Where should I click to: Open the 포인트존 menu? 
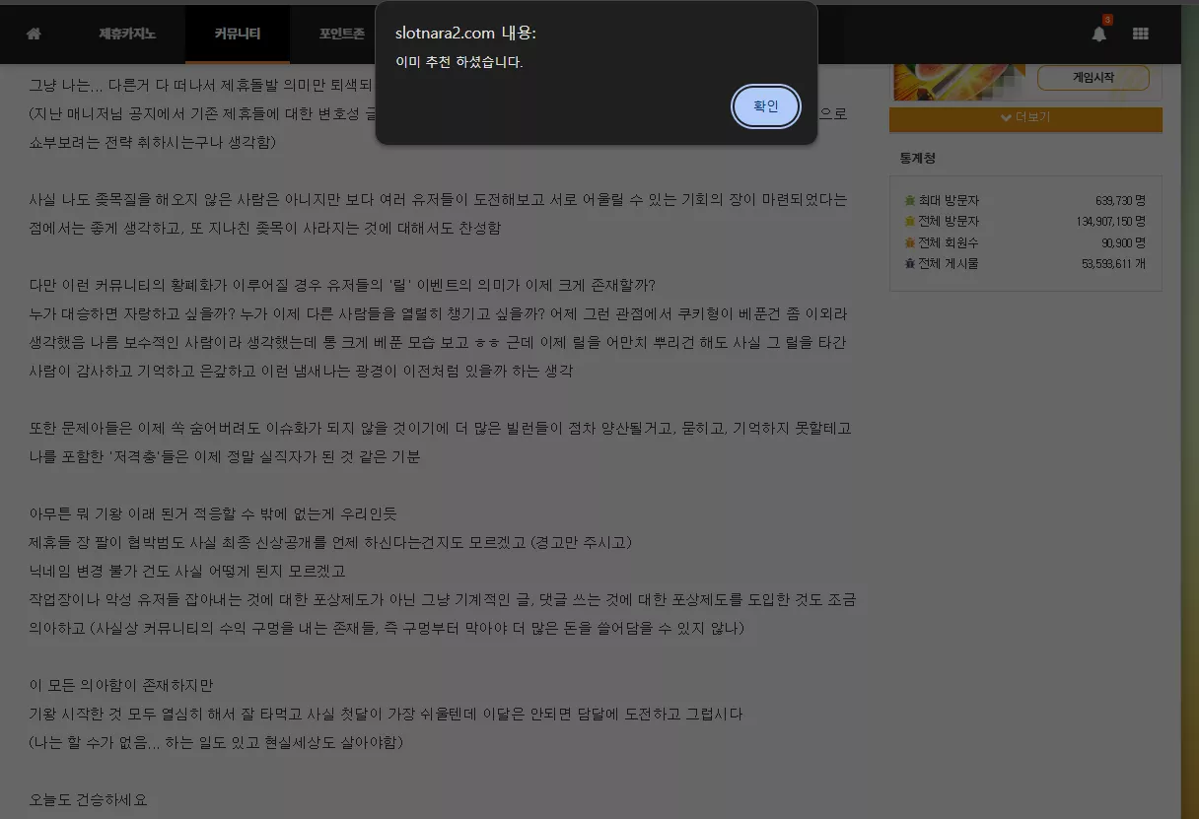[342, 34]
